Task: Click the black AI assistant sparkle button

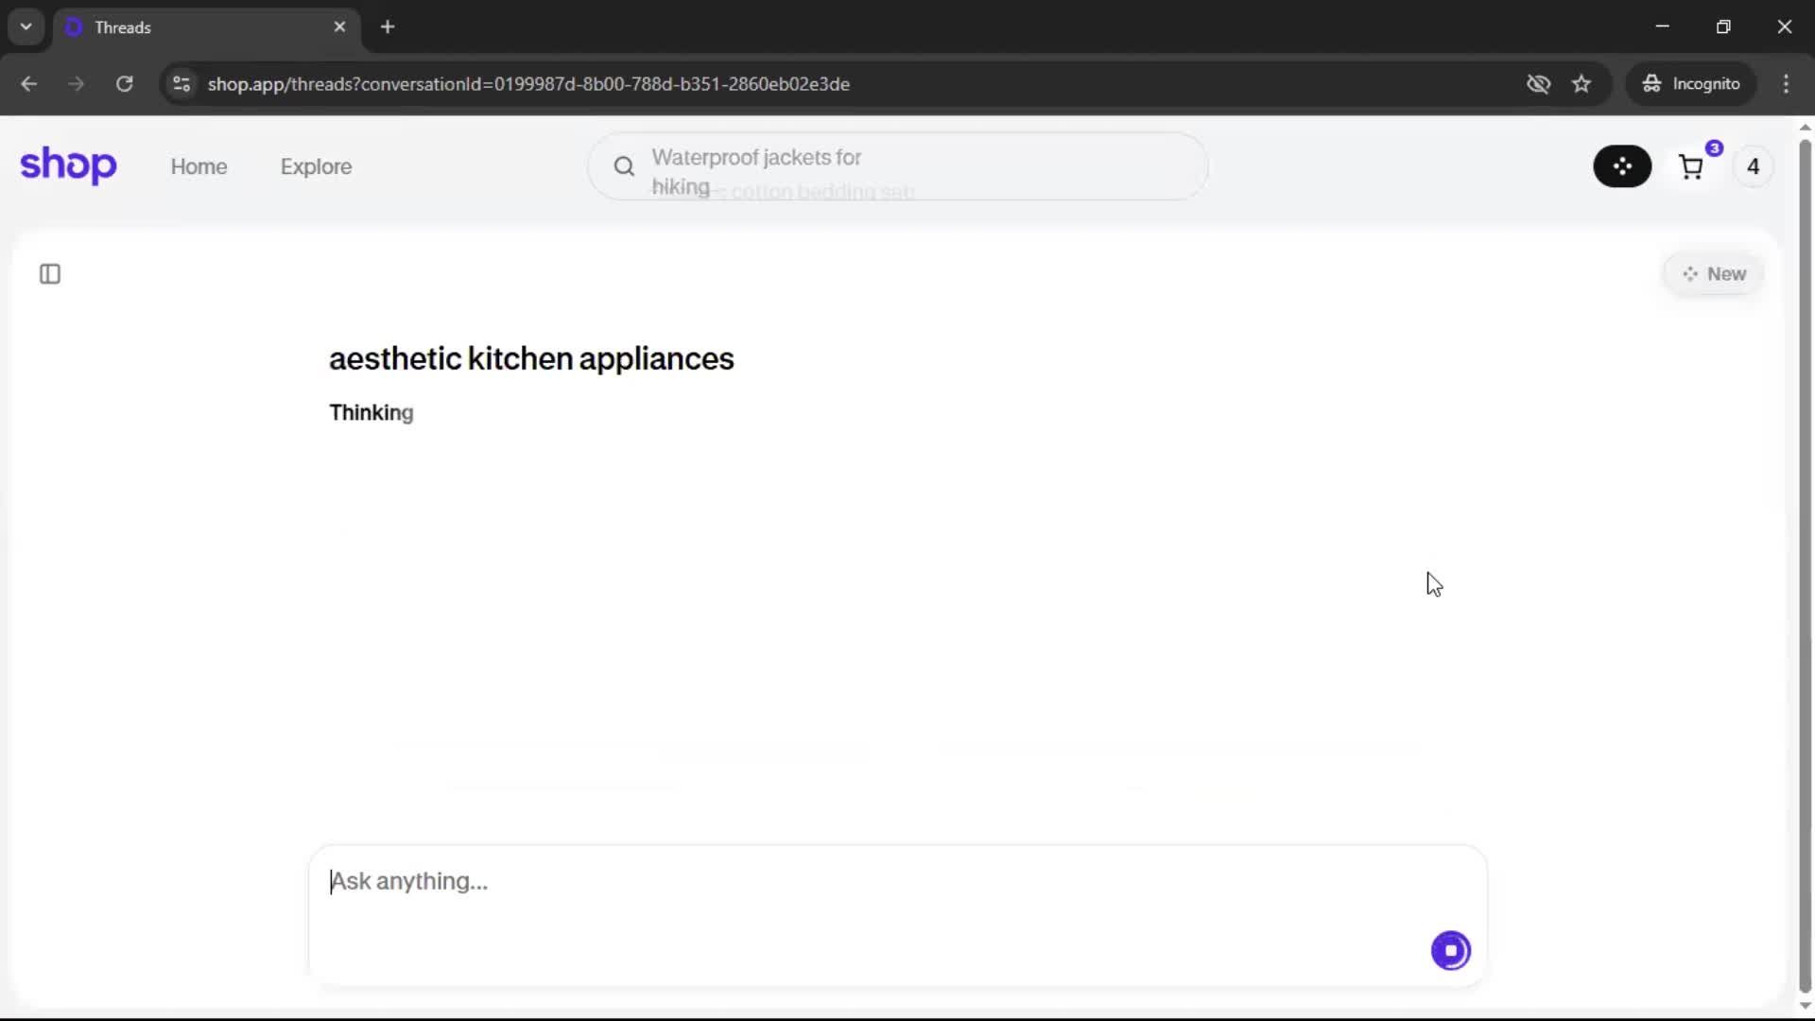Action: 1622,166
